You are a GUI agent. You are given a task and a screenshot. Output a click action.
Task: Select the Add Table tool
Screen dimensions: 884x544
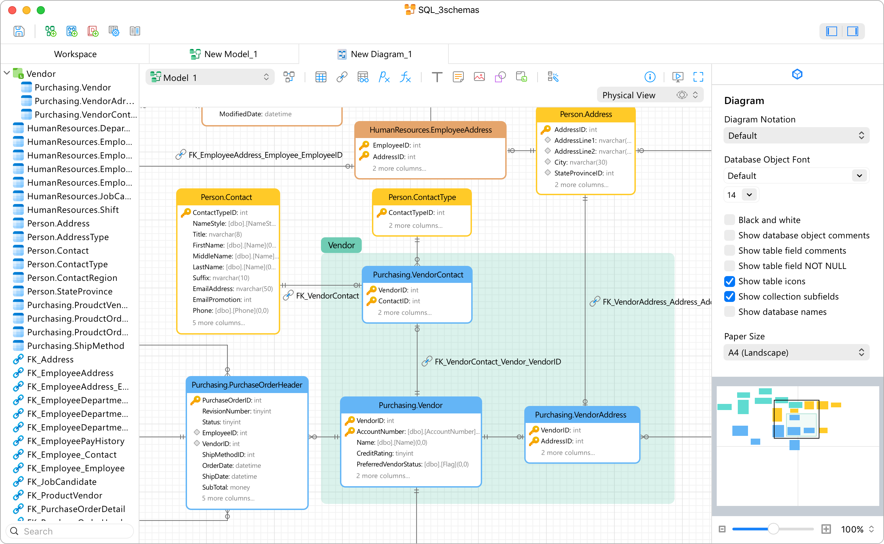[x=321, y=77]
